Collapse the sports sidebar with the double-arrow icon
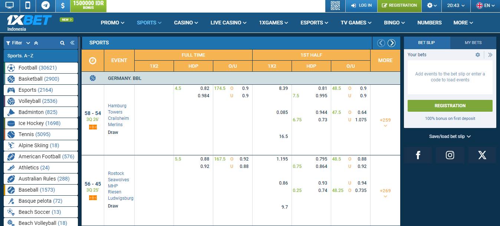 (x=72, y=43)
